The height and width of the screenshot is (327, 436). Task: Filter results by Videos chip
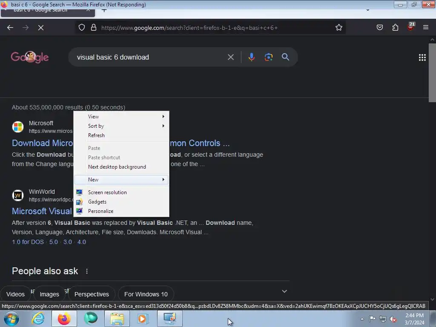[x=16, y=294]
